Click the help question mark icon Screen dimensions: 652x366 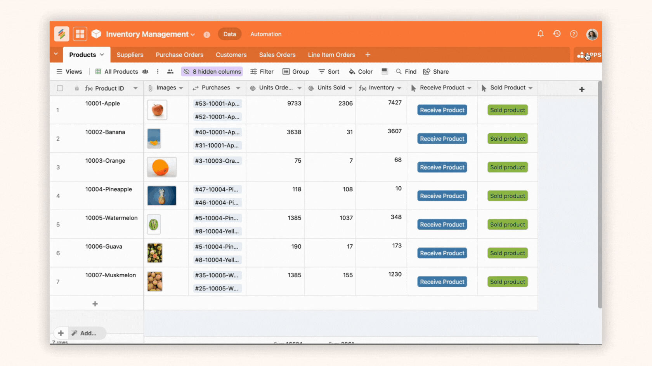point(574,34)
